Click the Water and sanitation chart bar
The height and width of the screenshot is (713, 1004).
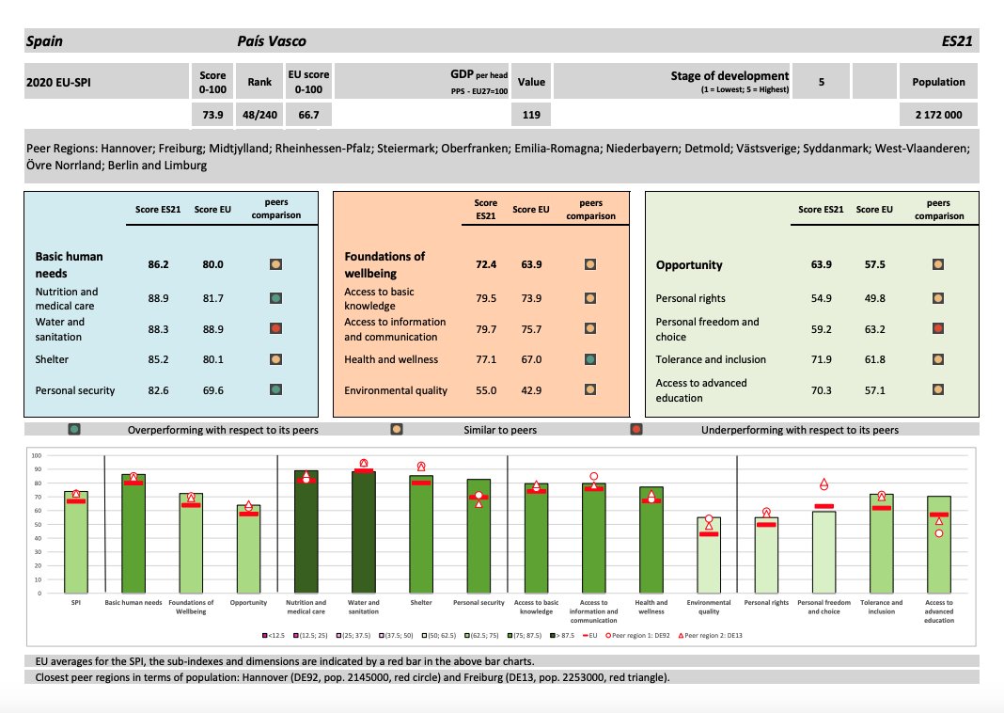364,532
